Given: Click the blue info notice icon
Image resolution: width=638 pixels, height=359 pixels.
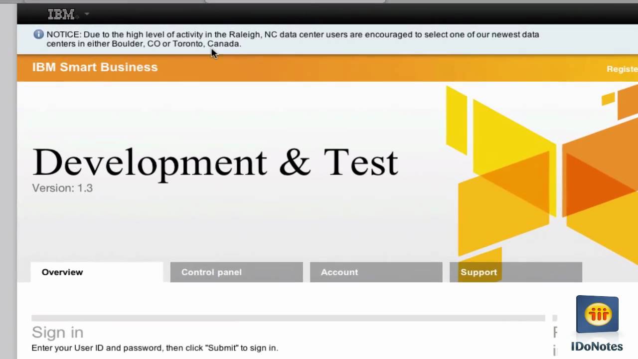Looking at the screenshot, I should [38, 34].
